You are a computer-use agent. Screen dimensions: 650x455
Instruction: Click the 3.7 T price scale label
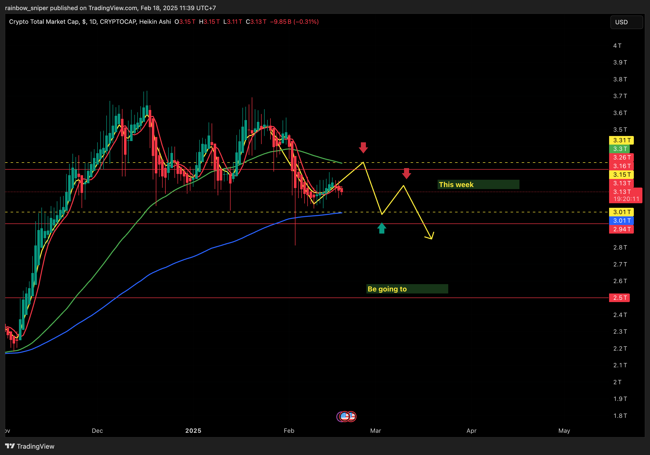(x=620, y=96)
